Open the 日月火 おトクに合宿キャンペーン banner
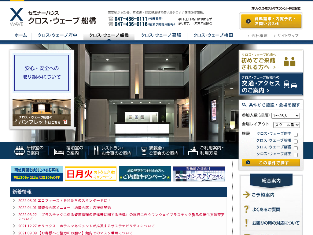This screenshot has width=313, height=235. point(91,174)
